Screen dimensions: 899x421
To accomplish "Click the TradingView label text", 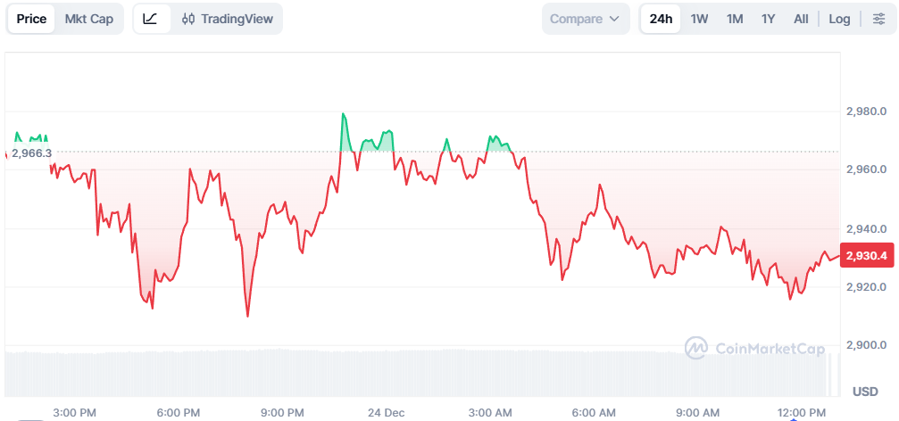I will (237, 19).
